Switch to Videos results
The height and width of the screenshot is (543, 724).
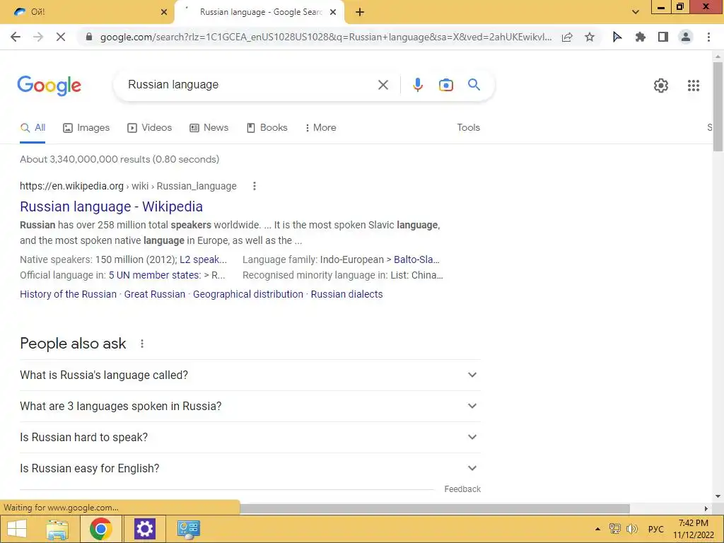coord(149,127)
